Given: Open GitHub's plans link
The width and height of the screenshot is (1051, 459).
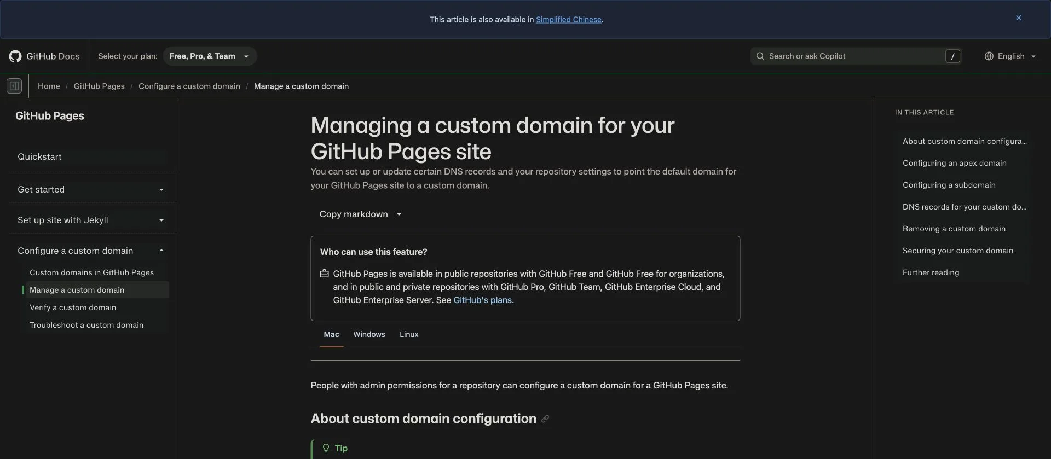Looking at the screenshot, I should pos(483,300).
